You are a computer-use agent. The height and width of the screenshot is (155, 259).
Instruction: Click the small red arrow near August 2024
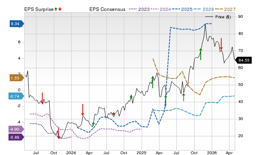coord(114,114)
